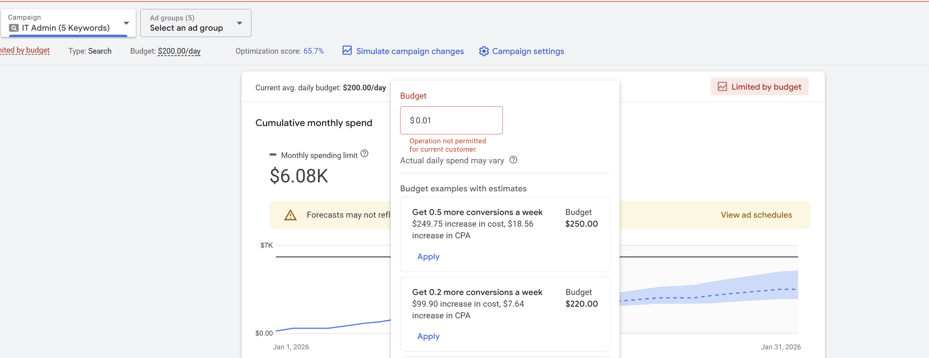Image resolution: width=929 pixels, height=358 pixels.
Task: Click help icon beside Actual daily spend may vary
Action: coord(513,160)
